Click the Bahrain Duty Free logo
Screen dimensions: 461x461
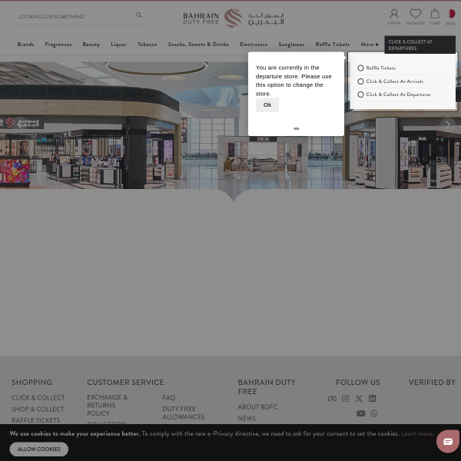(x=233, y=18)
